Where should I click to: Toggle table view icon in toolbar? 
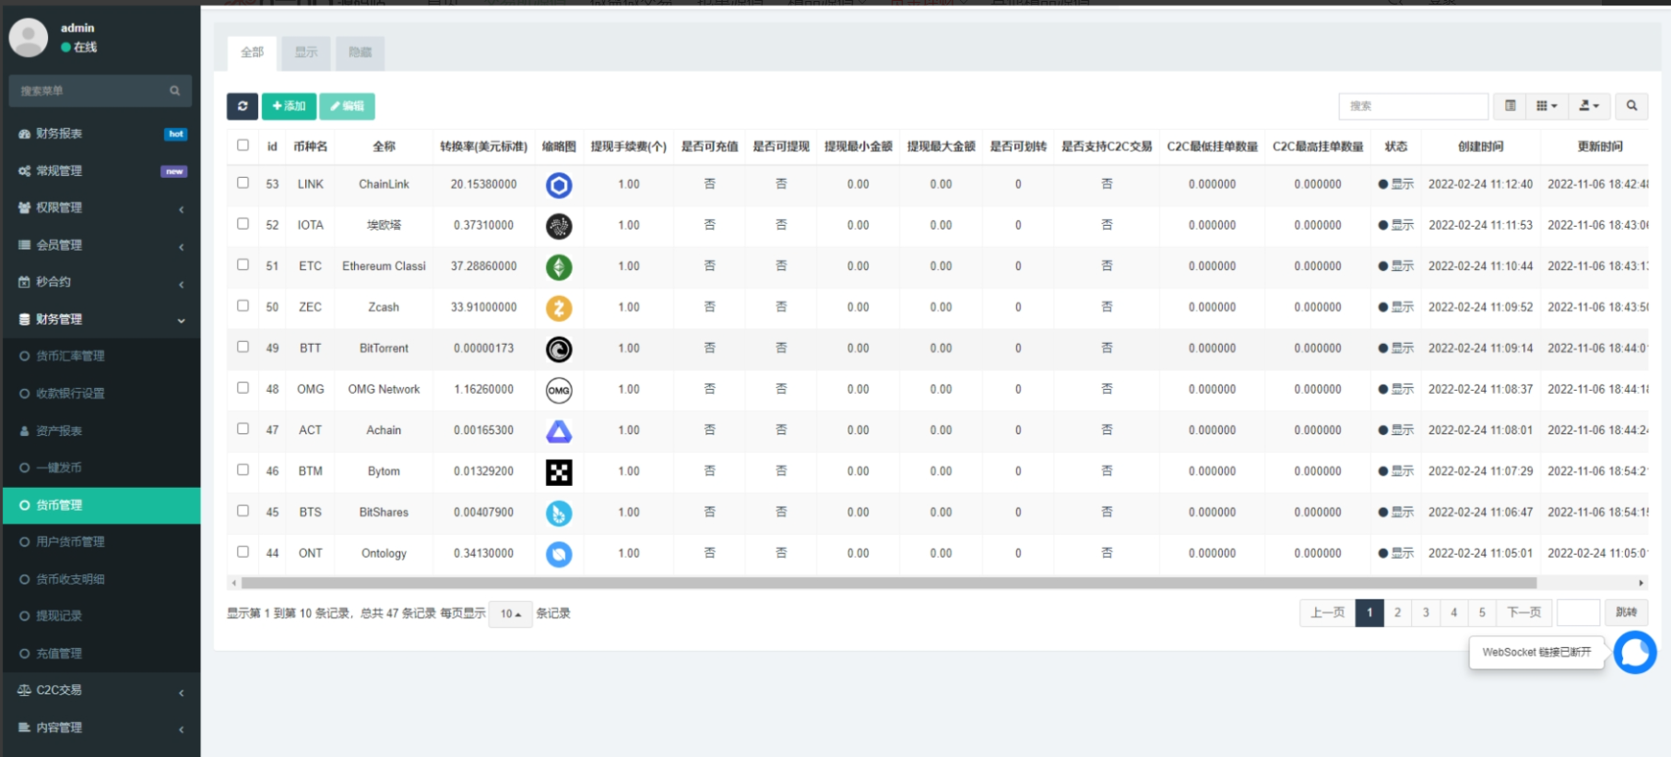click(x=1510, y=106)
